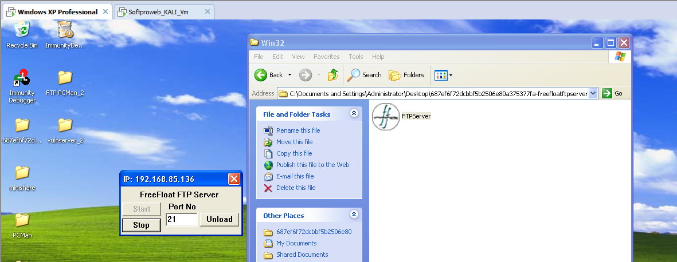677x262 pixels.
Task: Open the View menu
Action: click(x=298, y=57)
